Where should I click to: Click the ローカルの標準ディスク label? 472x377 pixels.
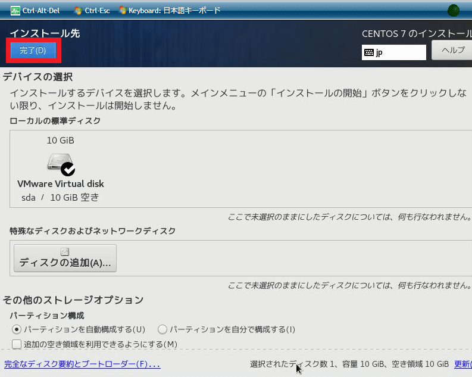[x=55, y=121]
